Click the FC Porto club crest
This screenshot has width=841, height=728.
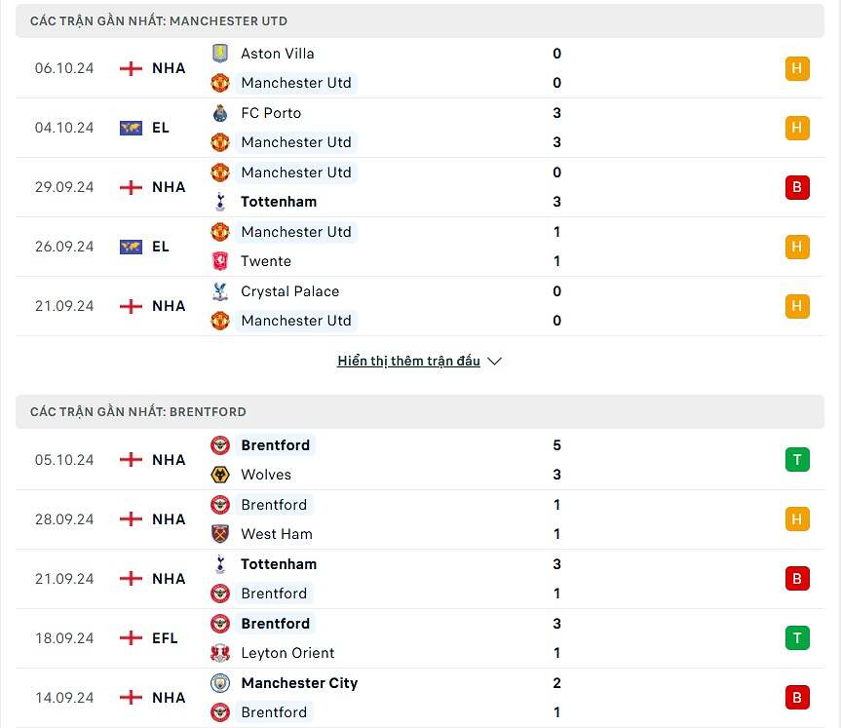tap(220, 113)
